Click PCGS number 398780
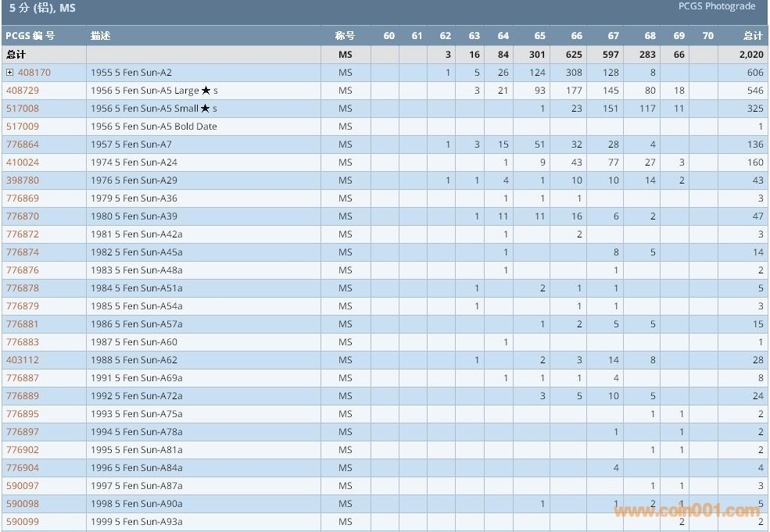Viewport: 770px width, 532px height. coord(22,180)
